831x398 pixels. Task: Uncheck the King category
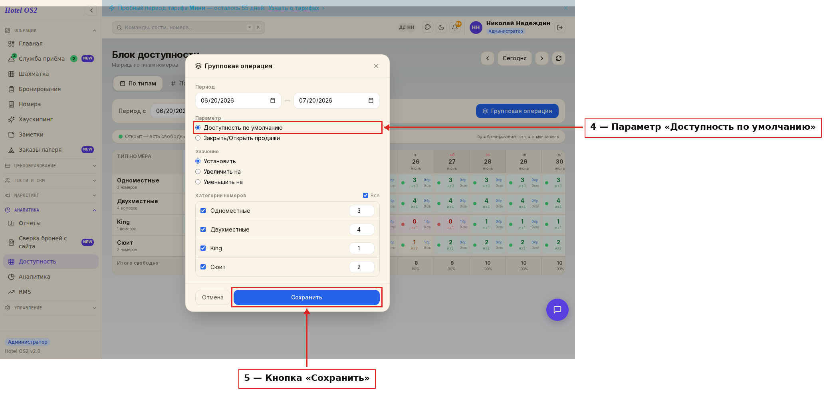(203, 248)
